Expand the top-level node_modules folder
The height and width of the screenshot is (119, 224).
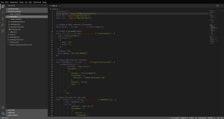coord(27,14)
